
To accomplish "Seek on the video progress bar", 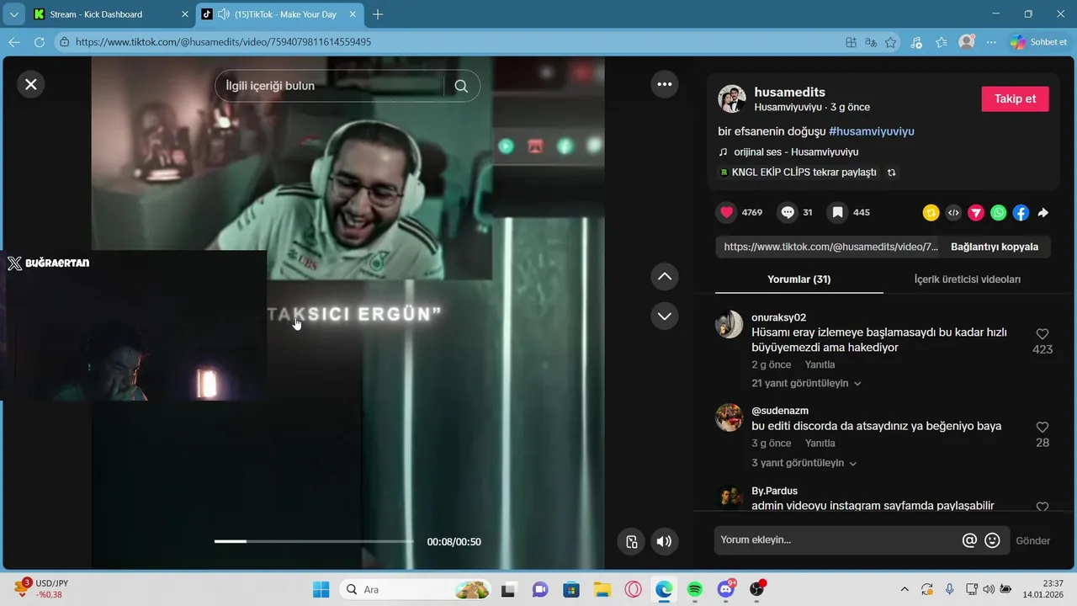I will tap(314, 541).
